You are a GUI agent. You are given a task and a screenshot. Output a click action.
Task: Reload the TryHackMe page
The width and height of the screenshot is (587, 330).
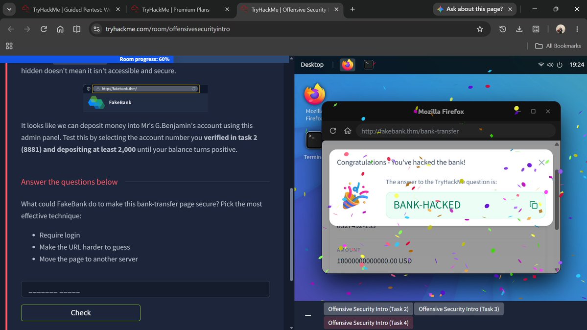(44, 29)
